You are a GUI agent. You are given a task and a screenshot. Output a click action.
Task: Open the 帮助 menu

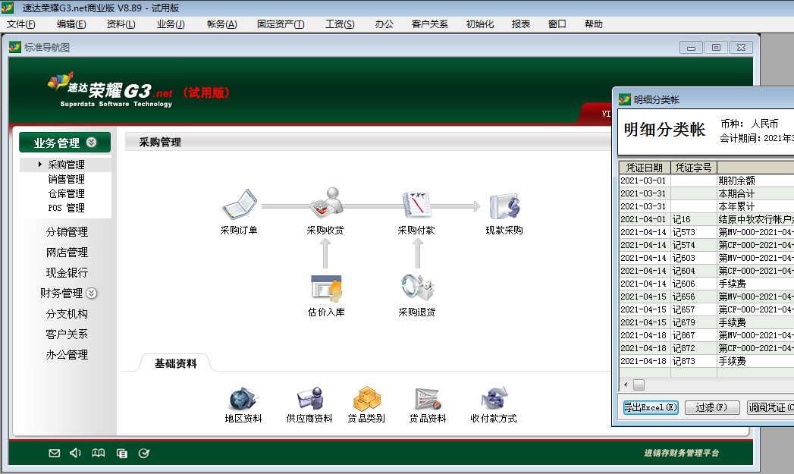(x=594, y=24)
